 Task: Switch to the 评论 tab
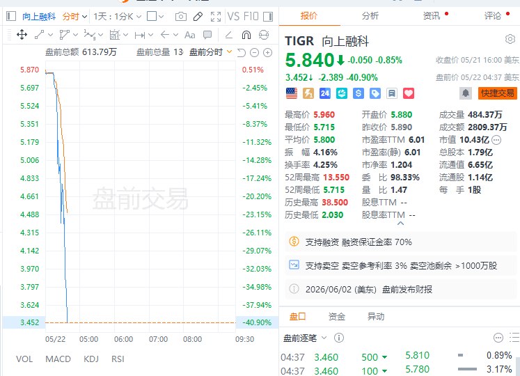pyautogui.click(x=492, y=15)
